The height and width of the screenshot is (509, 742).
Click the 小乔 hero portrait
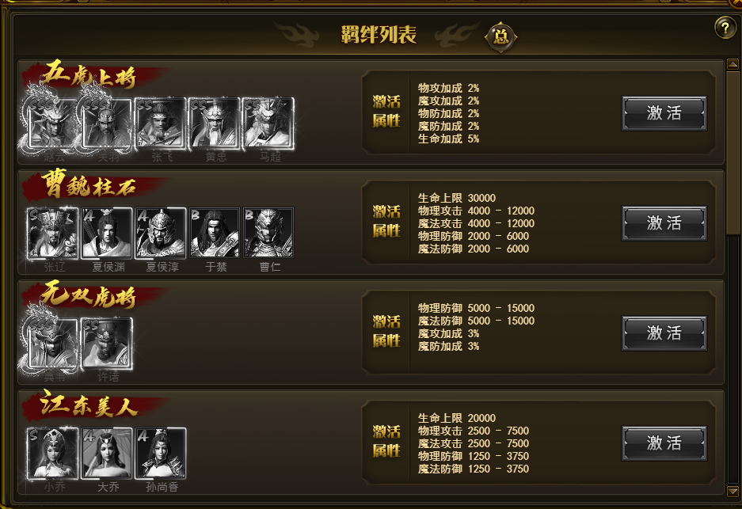click(x=52, y=453)
